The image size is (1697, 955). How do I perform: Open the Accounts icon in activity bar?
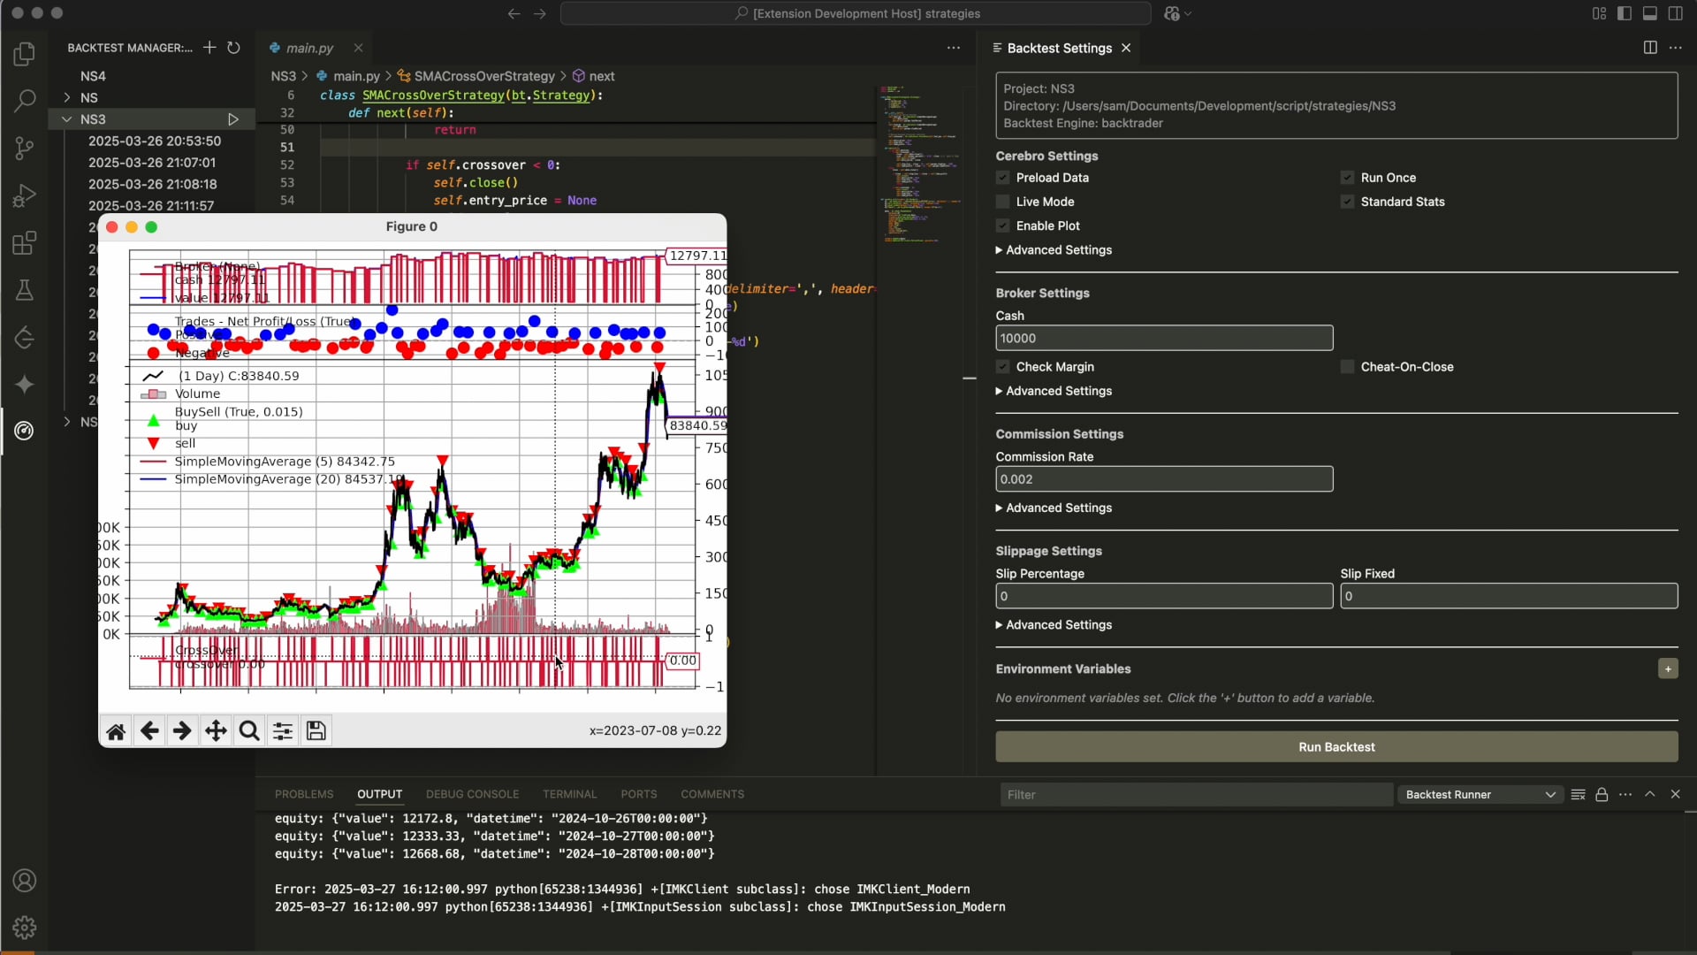point(24,881)
